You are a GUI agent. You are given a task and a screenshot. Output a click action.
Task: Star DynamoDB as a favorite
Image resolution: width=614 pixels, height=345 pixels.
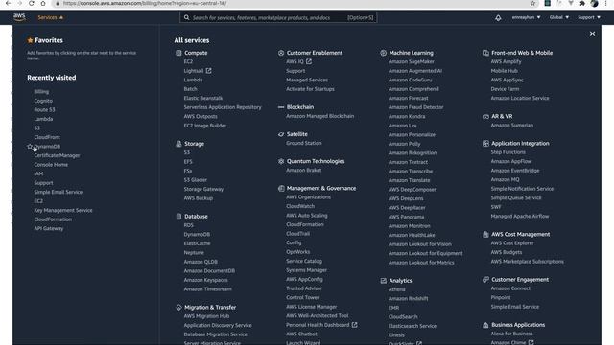point(30,147)
